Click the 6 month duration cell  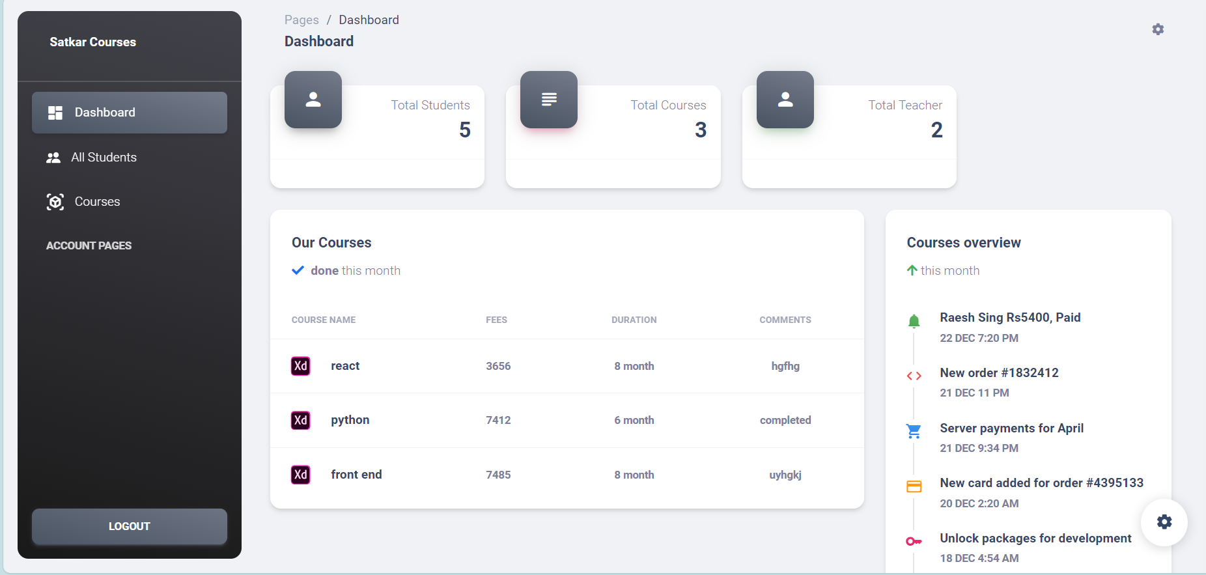point(634,420)
